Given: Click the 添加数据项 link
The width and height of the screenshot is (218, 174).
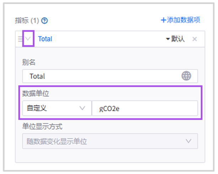Looking at the screenshot, I should [x=184, y=20].
